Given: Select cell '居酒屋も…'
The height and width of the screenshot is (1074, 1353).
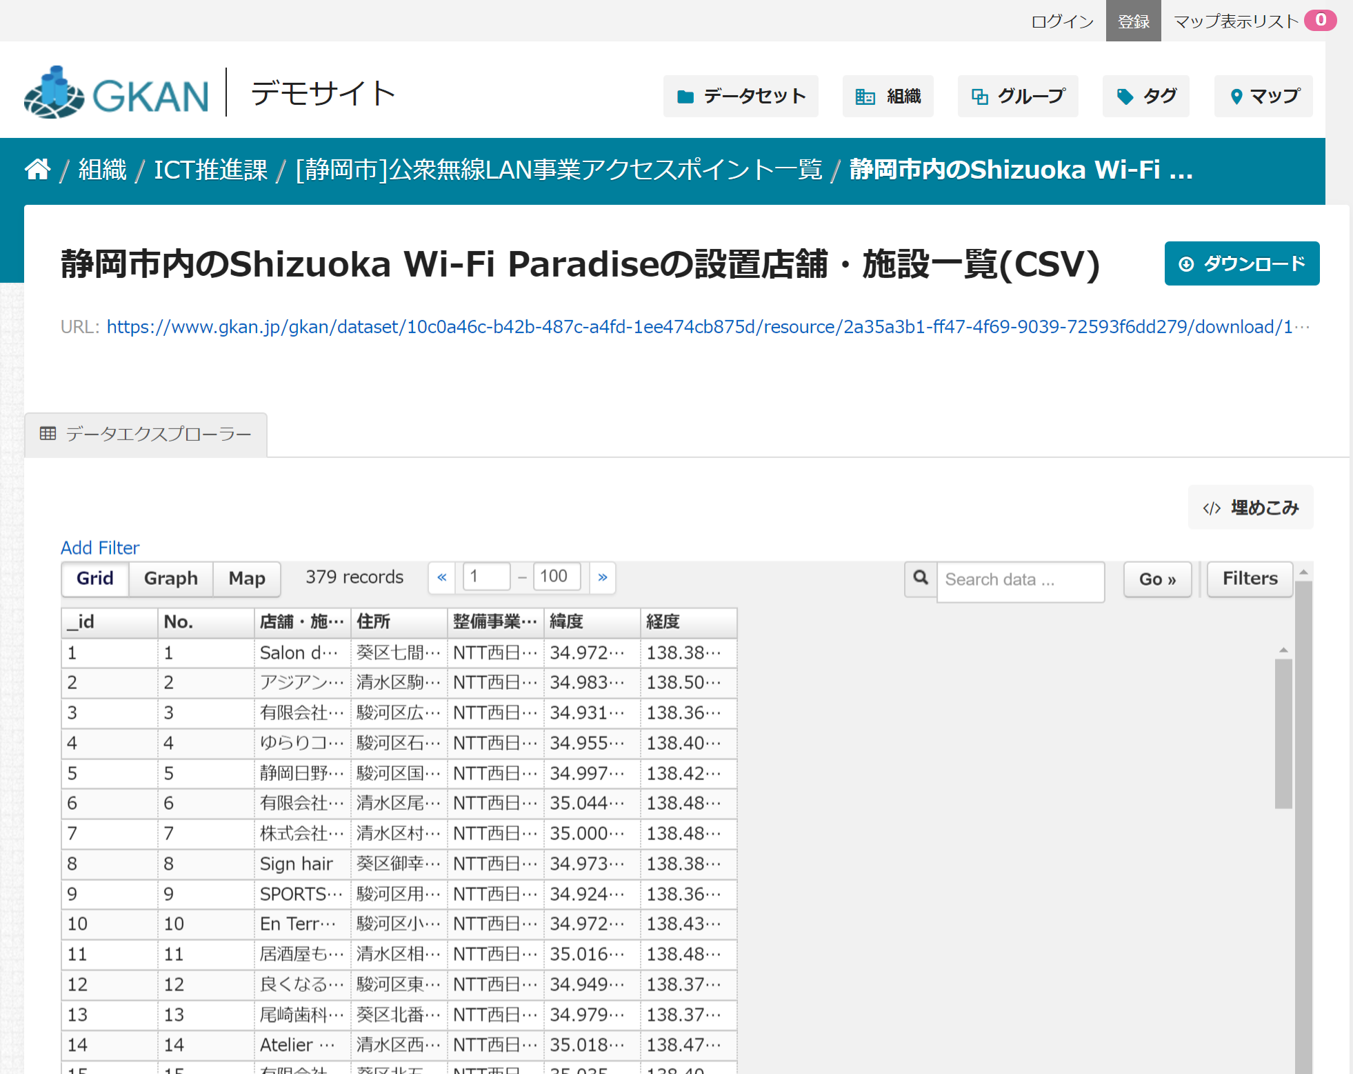Looking at the screenshot, I should click(x=303, y=954).
